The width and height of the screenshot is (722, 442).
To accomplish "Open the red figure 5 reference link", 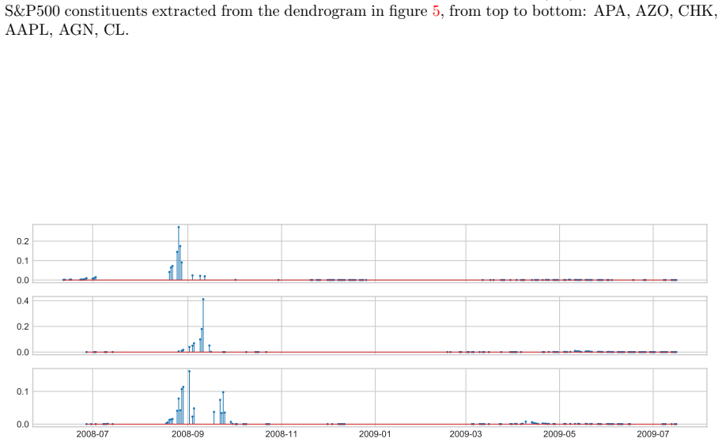I will coord(436,10).
